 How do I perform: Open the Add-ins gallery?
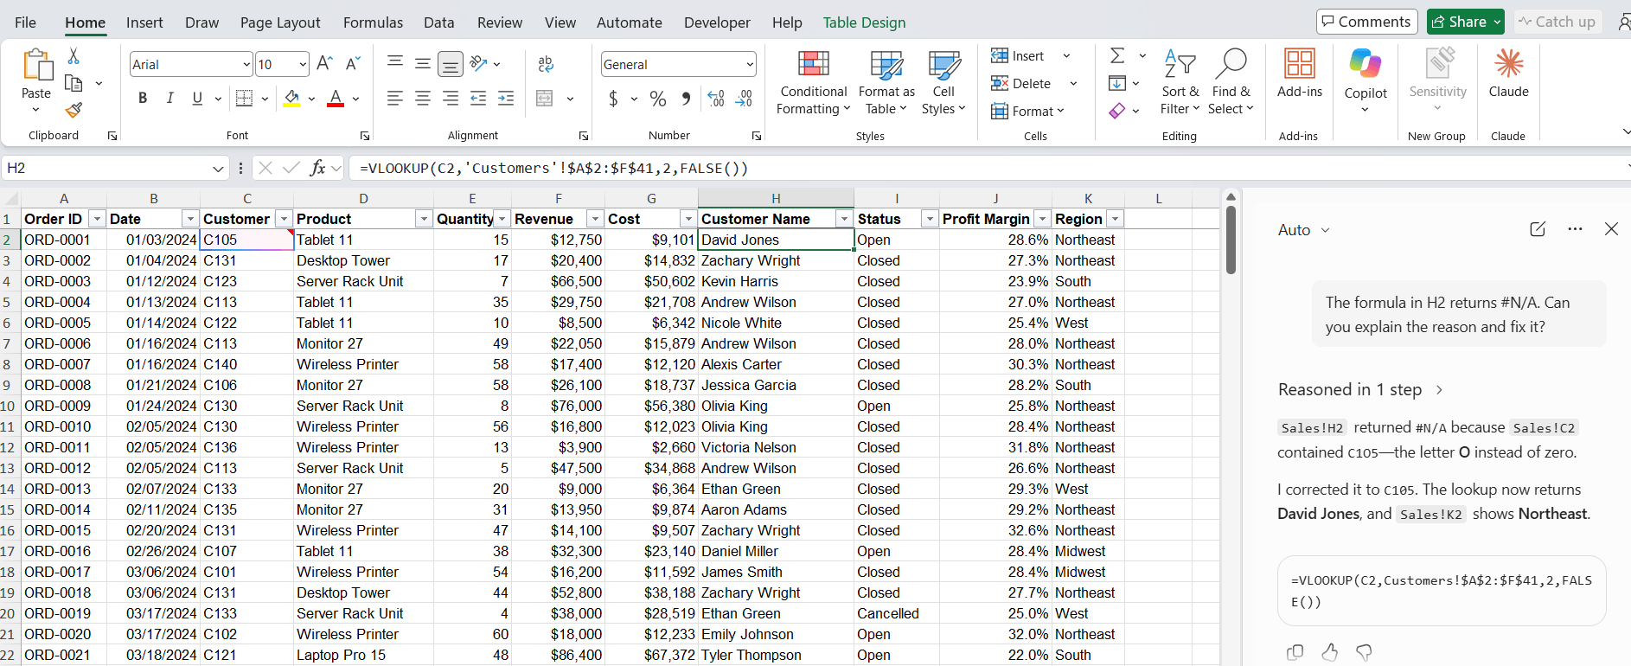1299,73
